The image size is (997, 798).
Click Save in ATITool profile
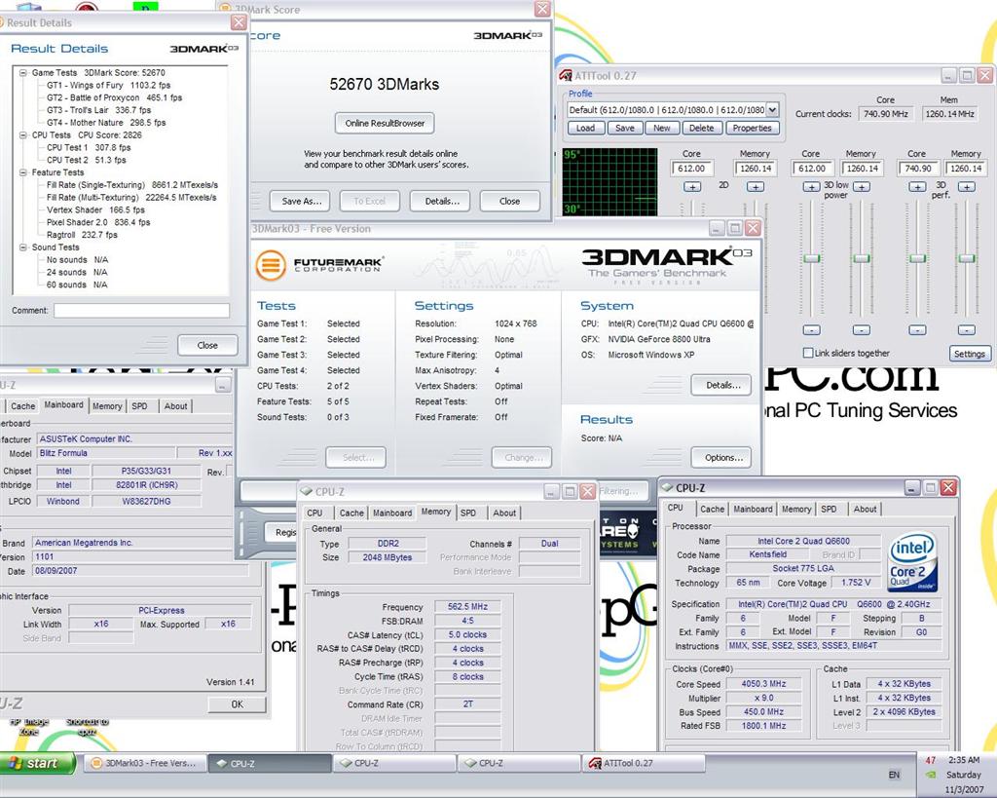(624, 128)
